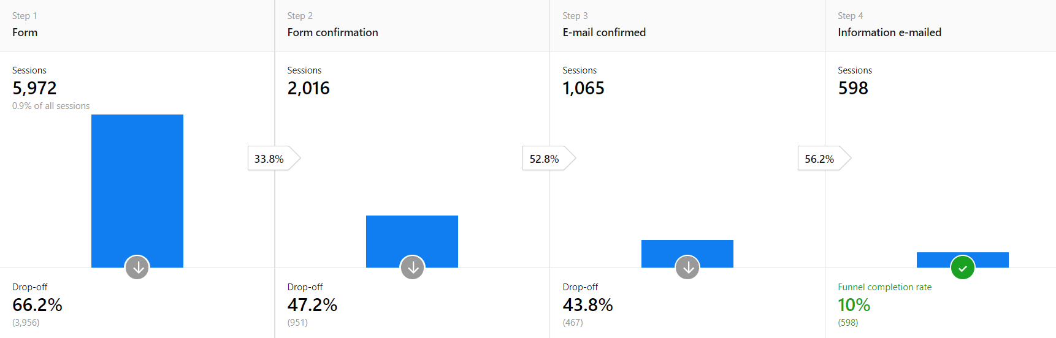Screen dimensions: 1056x338
Task: Open the Step 3 E-mail confirmed header
Action: [604, 32]
